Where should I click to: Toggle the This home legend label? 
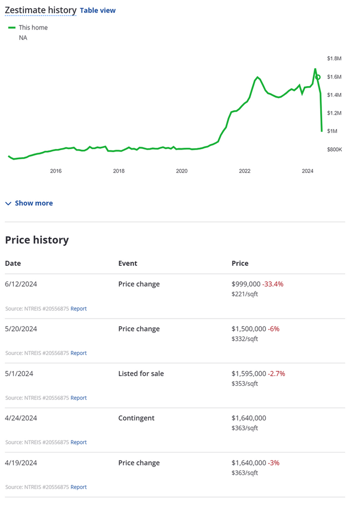coord(33,28)
